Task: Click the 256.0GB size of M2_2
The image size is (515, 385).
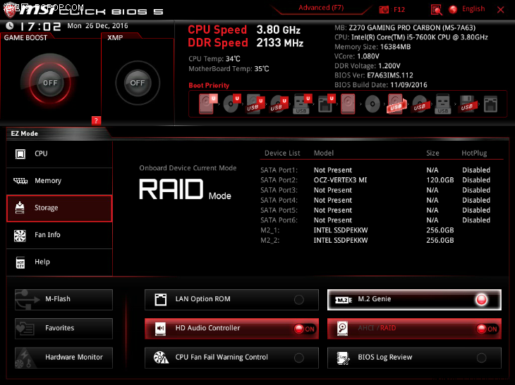Action: tap(440, 240)
